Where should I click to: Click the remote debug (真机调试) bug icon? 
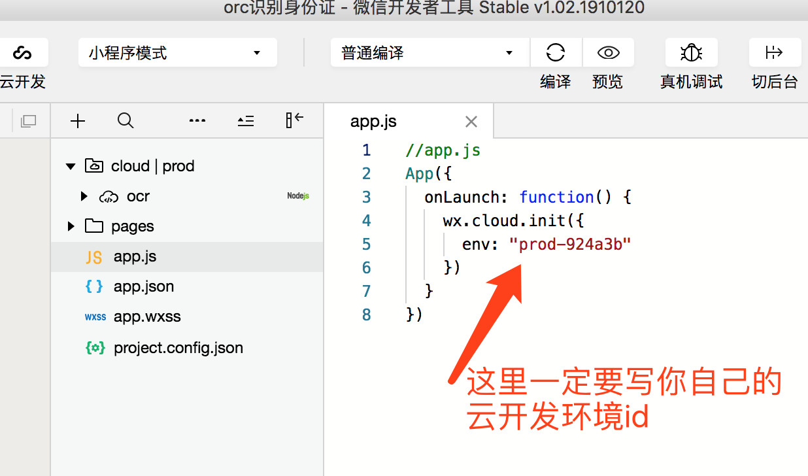point(692,53)
